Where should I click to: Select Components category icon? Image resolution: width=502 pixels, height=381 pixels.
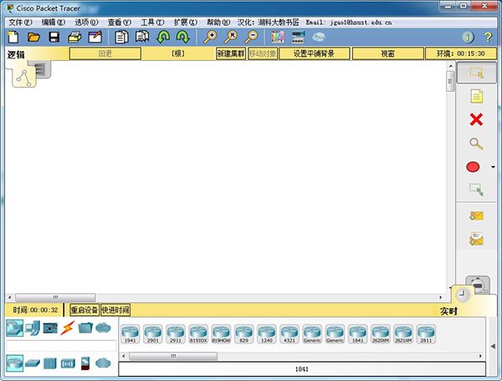[x=50, y=328]
